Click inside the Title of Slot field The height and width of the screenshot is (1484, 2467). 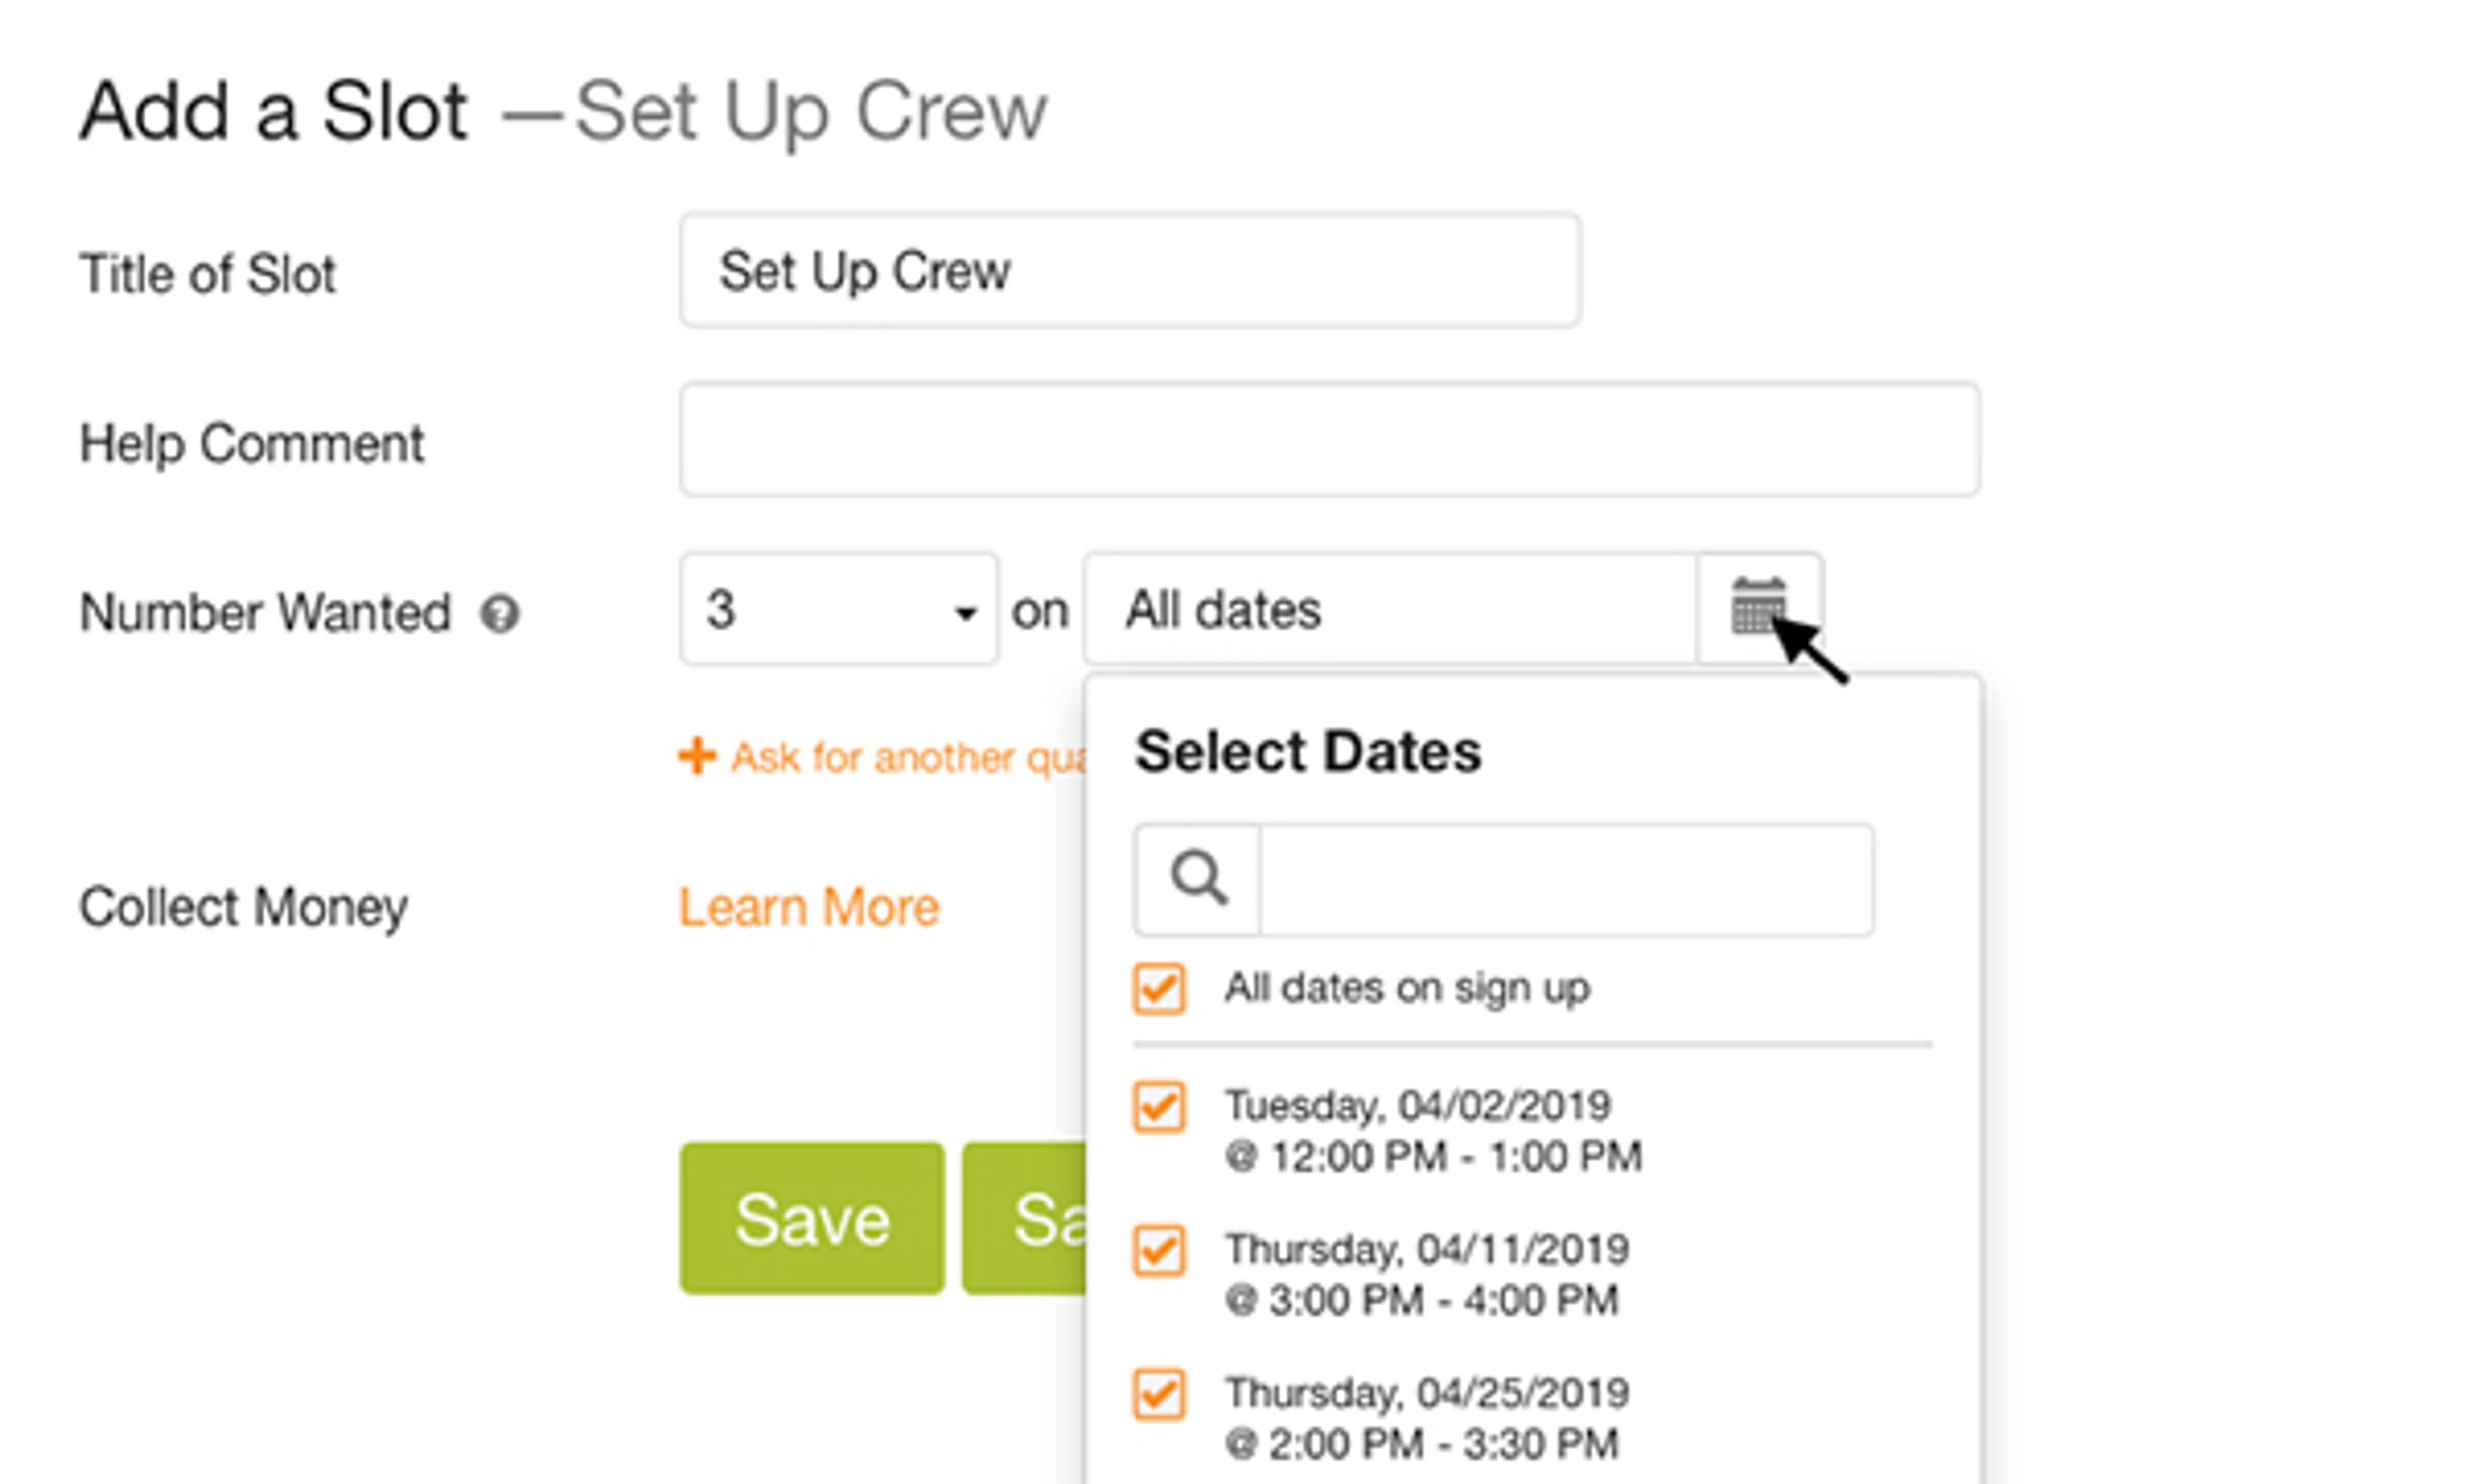click(x=1130, y=270)
